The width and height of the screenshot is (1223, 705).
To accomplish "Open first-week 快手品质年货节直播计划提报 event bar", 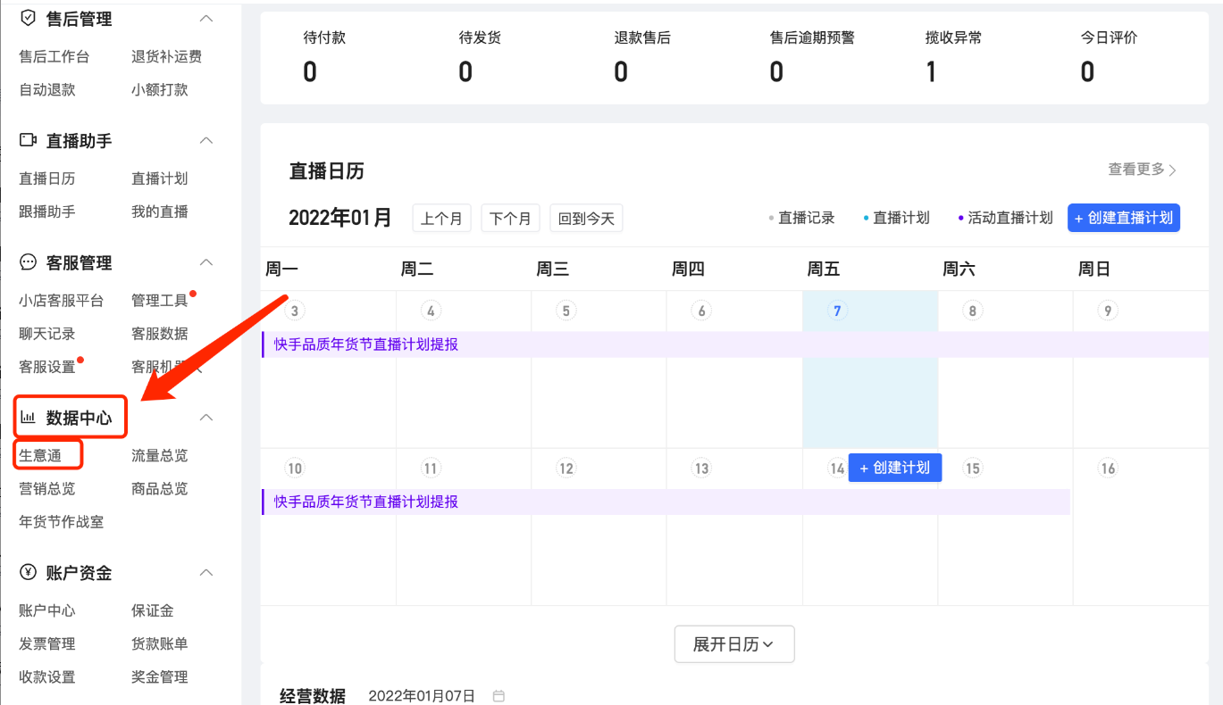I will coord(735,344).
